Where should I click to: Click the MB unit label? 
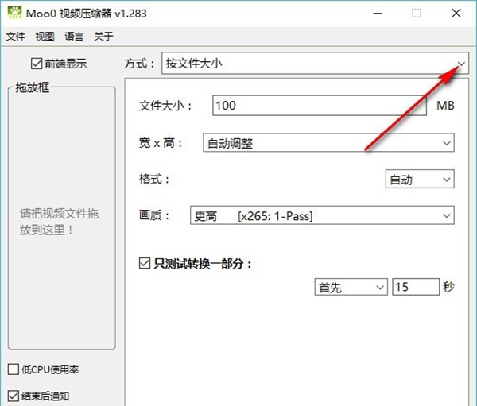click(x=445, y=106)
